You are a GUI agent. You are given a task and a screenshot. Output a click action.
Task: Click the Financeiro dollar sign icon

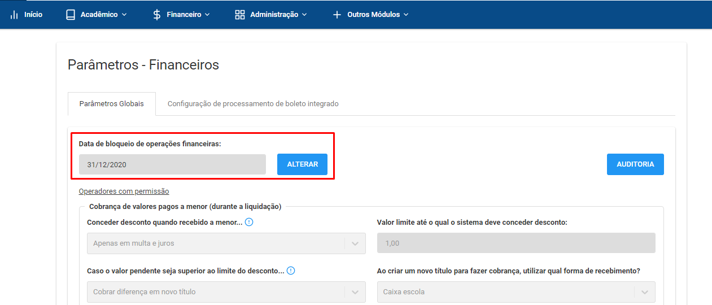(157, 15)
